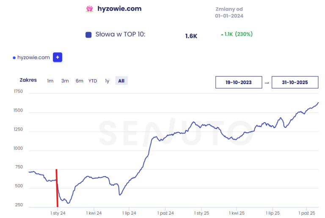Viewport: 325px width, 218px height.
Task: Select the YTD range
Action: (93, 81)
